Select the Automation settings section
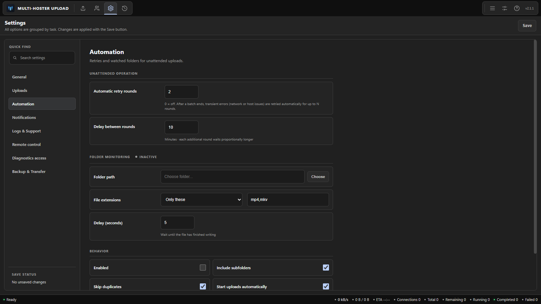 42,104
